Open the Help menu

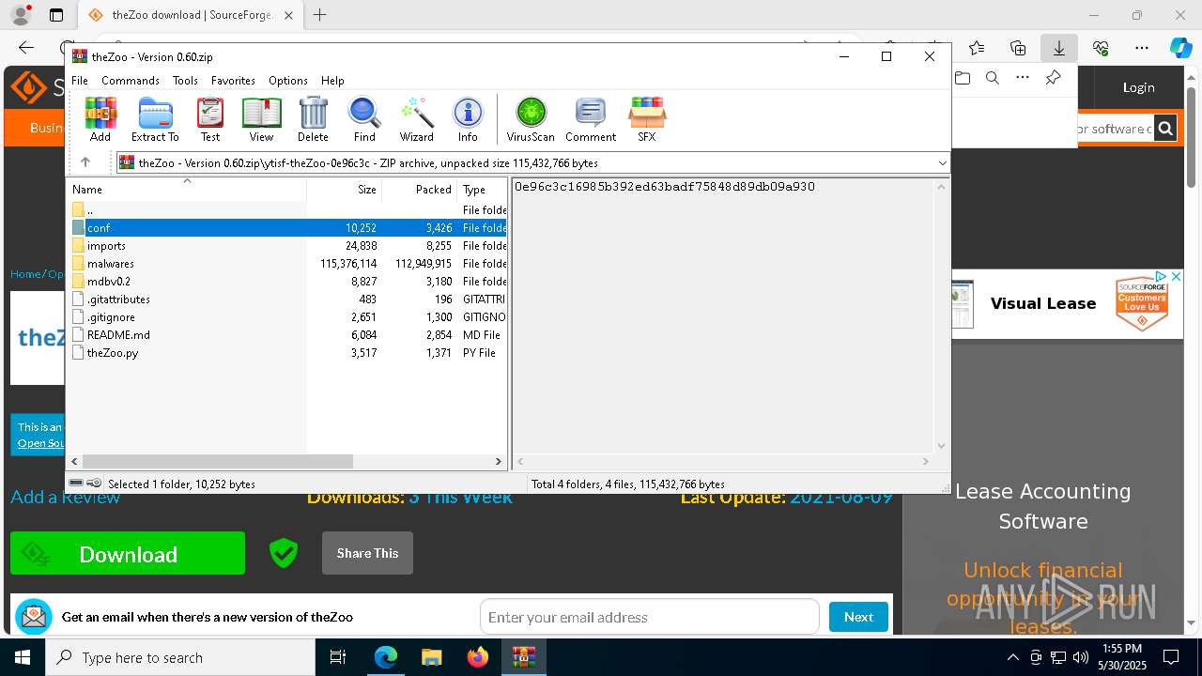tap(332, 81)
